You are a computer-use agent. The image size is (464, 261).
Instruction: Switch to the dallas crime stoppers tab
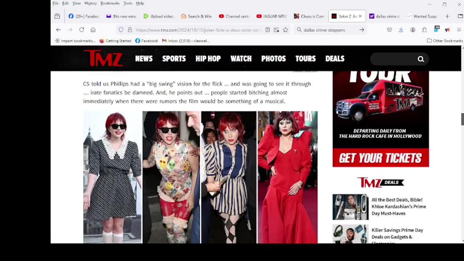[x=384, y=16]
